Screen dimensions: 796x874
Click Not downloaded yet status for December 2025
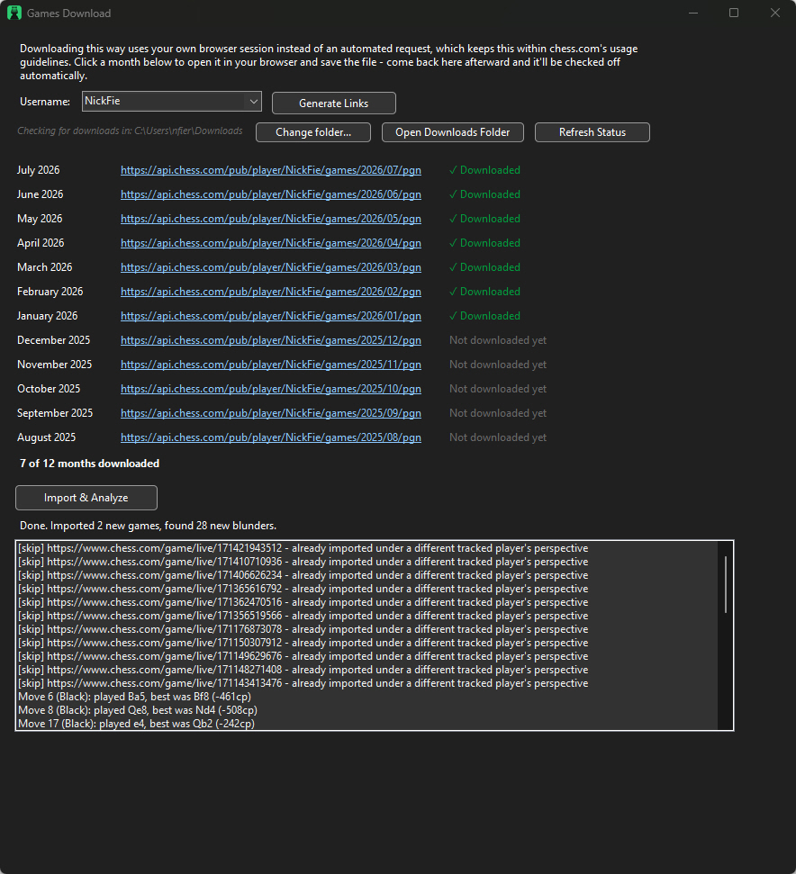click(498, 340)
